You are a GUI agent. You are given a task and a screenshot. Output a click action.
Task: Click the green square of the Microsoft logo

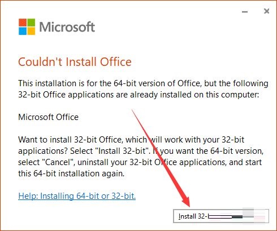tap(31, 23)
